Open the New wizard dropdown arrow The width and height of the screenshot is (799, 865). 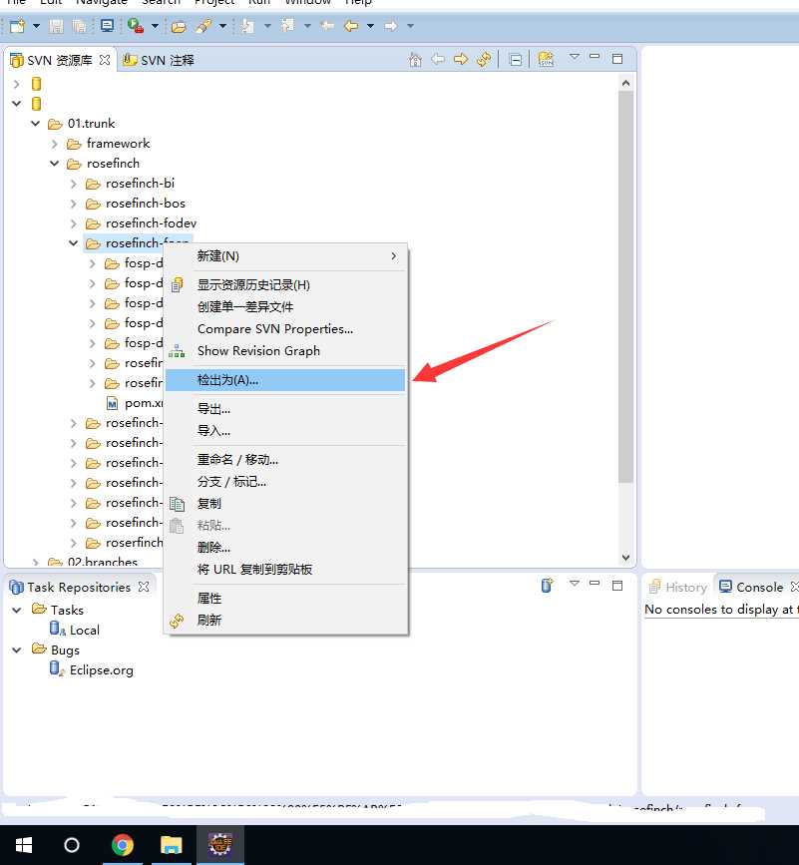(36, 26)
